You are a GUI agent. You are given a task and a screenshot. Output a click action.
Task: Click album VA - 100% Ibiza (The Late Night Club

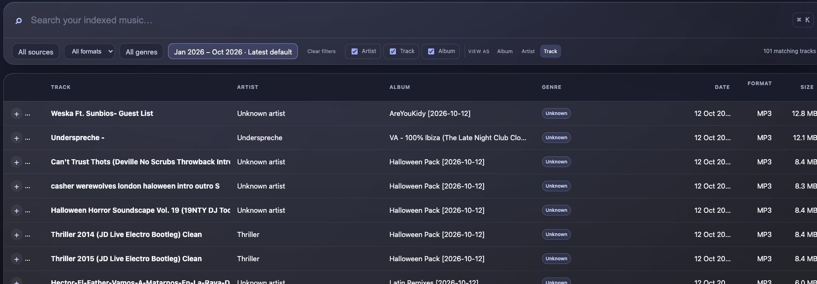pyautogui.click(x=458, y=137)
